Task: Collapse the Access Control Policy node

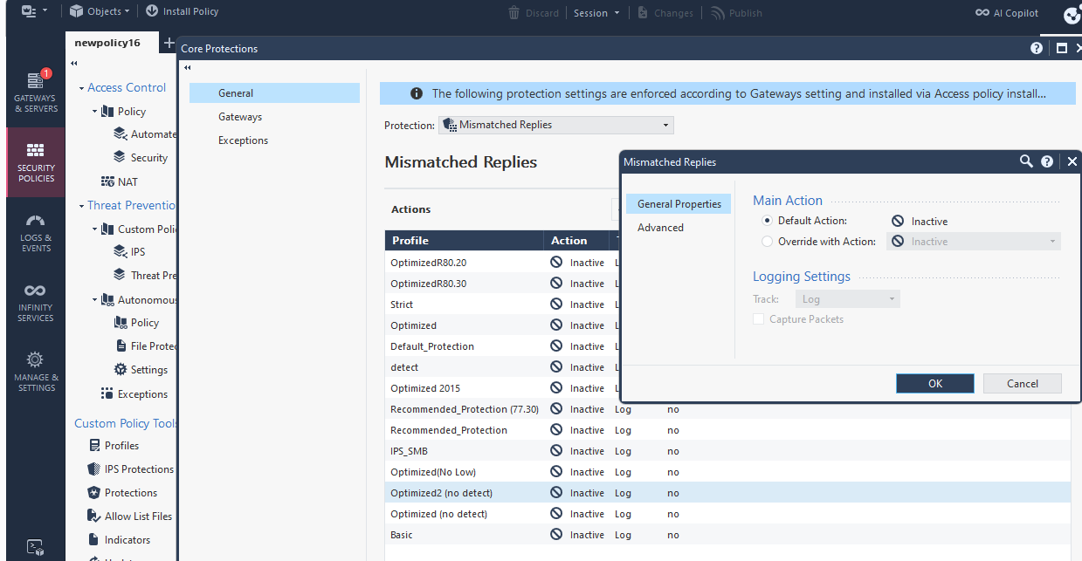Action: click(x=94, y=112)
